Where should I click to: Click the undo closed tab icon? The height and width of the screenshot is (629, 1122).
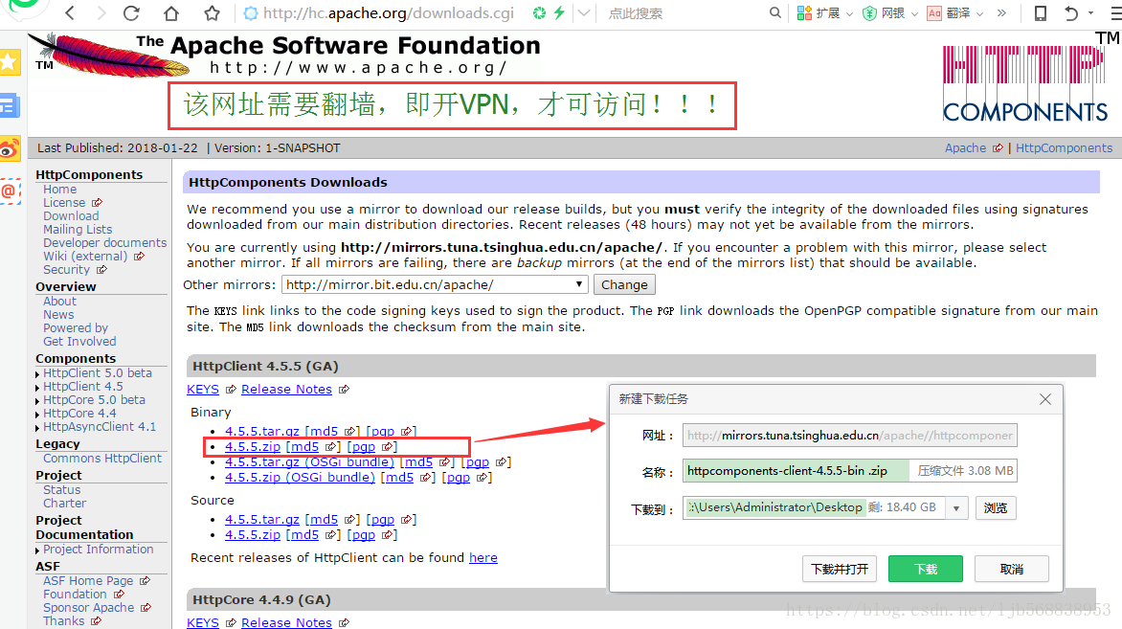point(1070,12)
